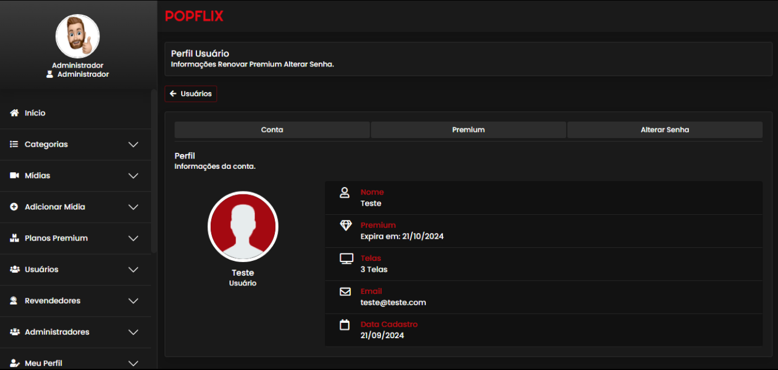The height and width of the screenshot is (370, 778).
Task: Click the Planos Premium sidebar icon
Action: (x=15, y=238)
